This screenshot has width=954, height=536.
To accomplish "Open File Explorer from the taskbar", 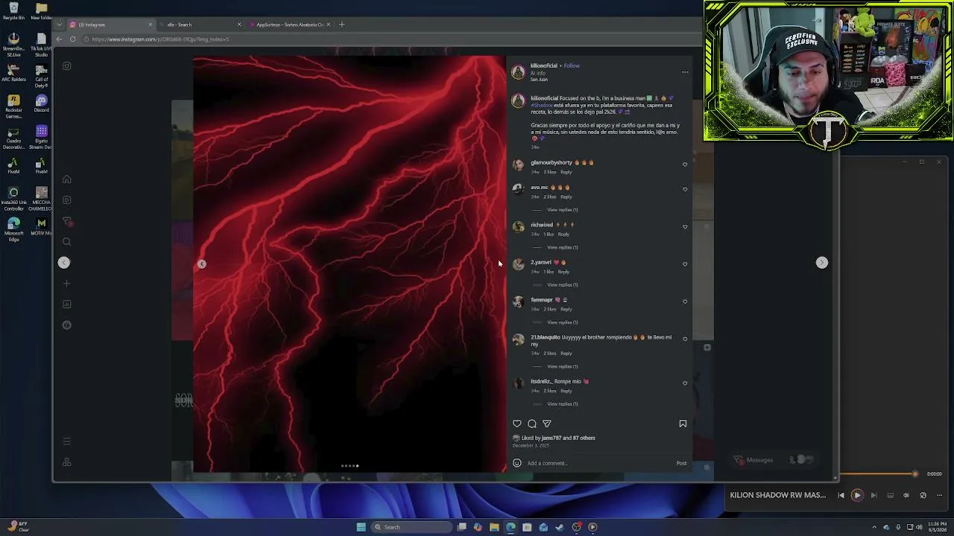I will tap(494, 527).
